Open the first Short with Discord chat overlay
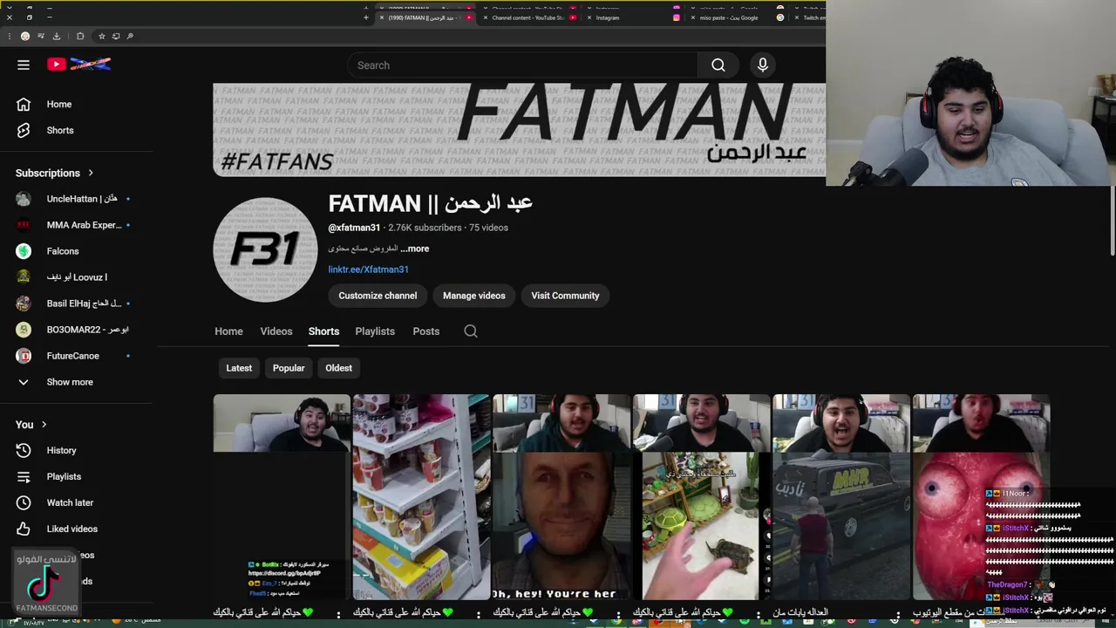Viewport: 1116px width, 628px height. point(282,497)
